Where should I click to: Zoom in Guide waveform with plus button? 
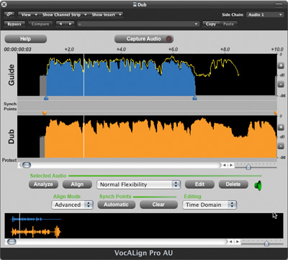pos(281,66)
